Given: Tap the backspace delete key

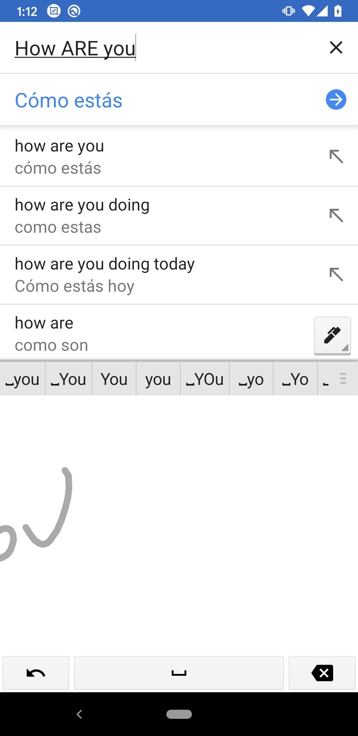Looking at the screenshot, I should point(322,673).
